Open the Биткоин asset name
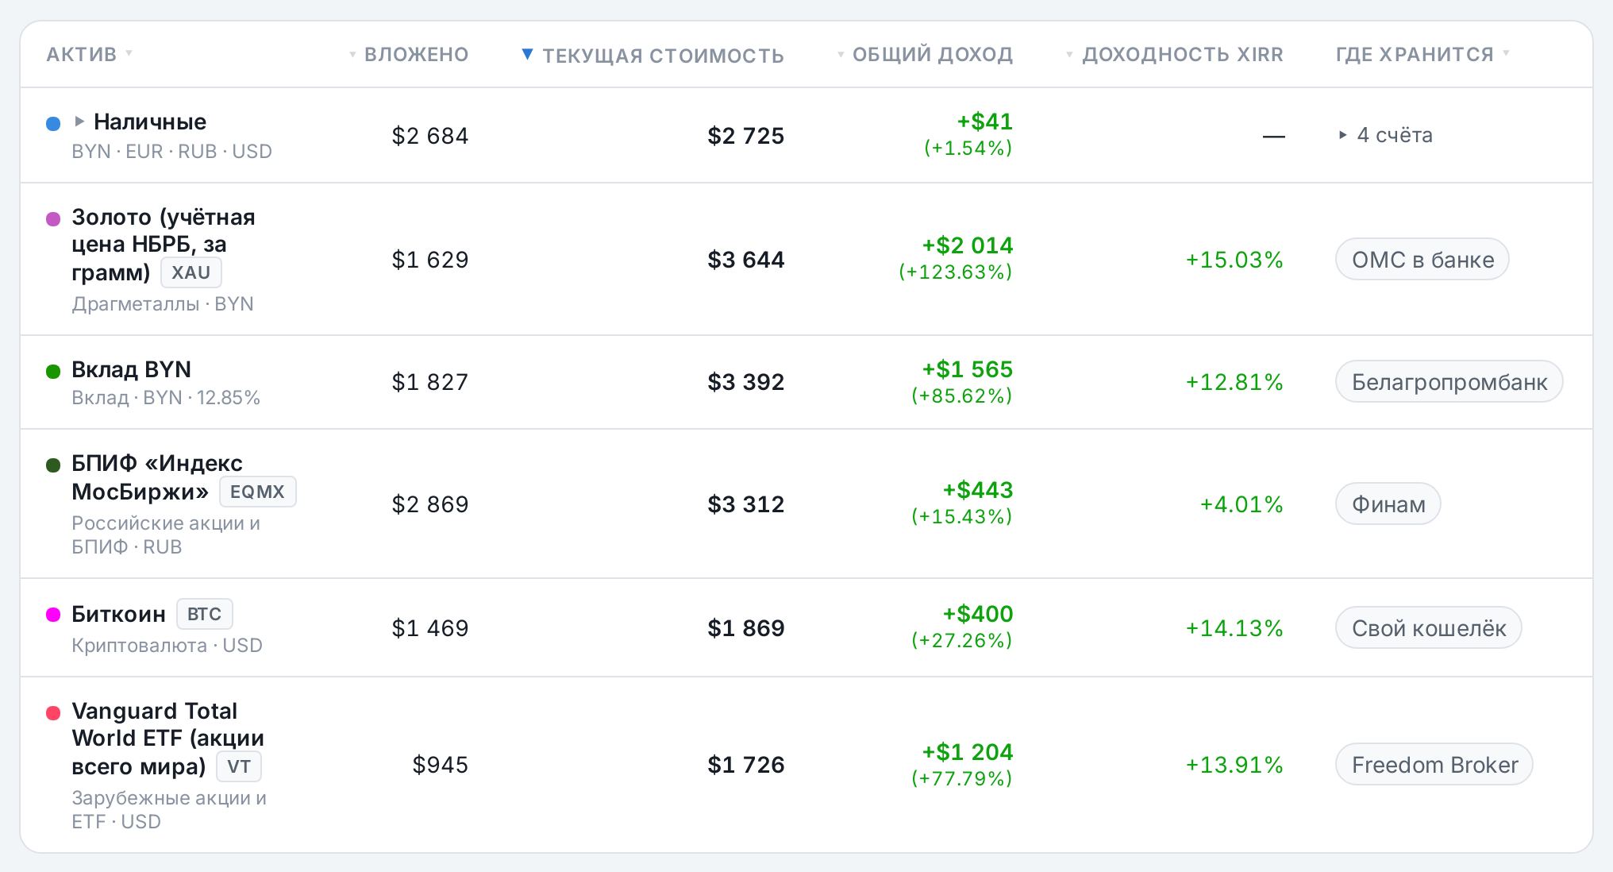 click(x=119, y=614)
